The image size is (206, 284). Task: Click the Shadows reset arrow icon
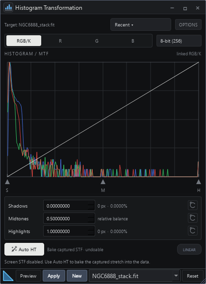(x=193, y=205)
